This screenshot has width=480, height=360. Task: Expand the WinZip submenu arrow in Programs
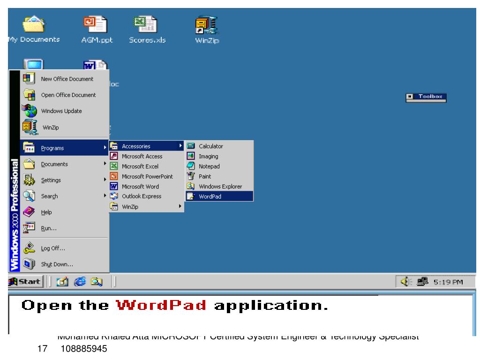click(x=180, y=206)
